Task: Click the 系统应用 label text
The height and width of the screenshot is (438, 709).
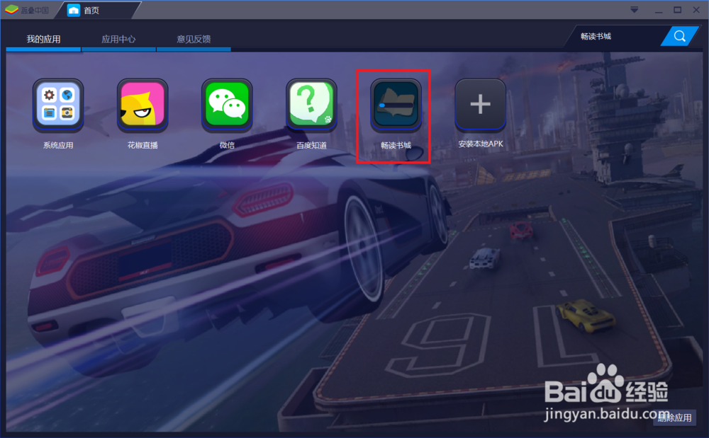Action: (58, 145)
